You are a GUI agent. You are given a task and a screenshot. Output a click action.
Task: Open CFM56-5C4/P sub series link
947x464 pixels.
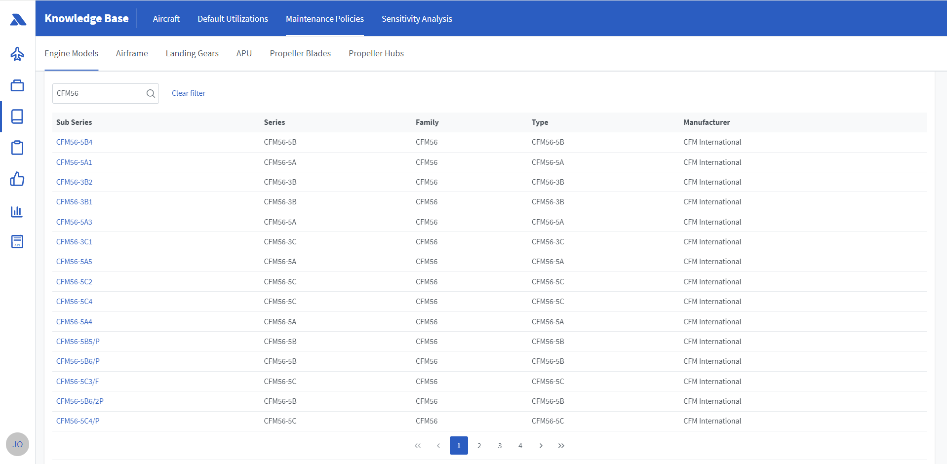point(78,421)
